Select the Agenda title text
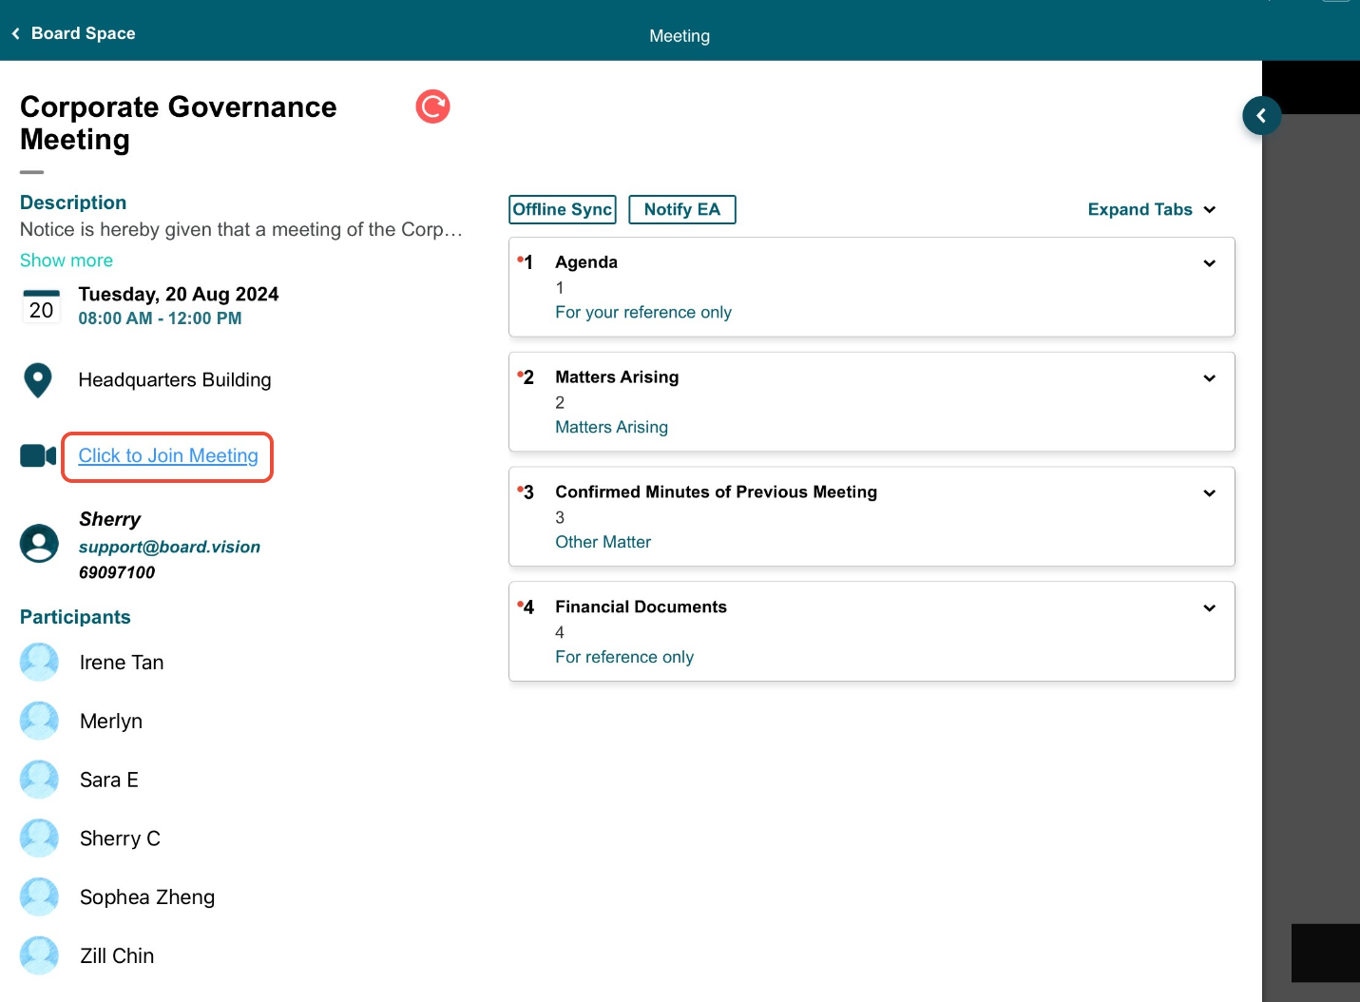 point(586,262)
